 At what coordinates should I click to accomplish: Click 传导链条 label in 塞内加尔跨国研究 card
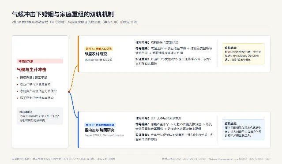coord(142,124)
